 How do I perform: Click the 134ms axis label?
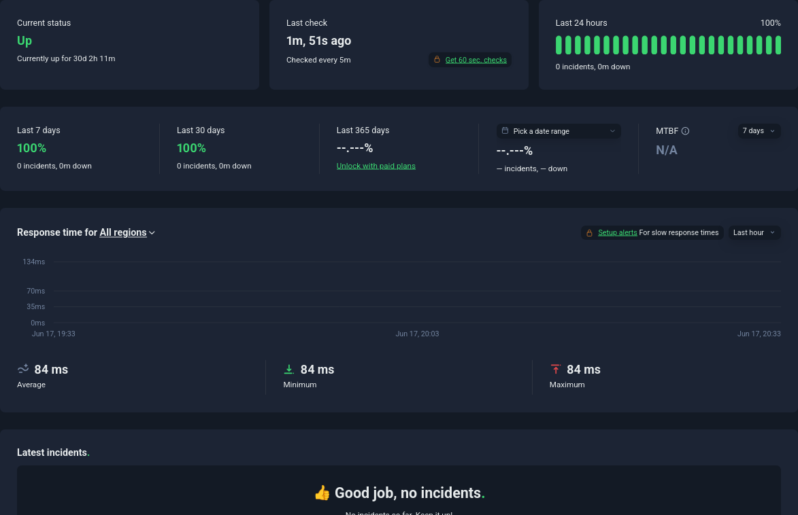click(33, 262)
